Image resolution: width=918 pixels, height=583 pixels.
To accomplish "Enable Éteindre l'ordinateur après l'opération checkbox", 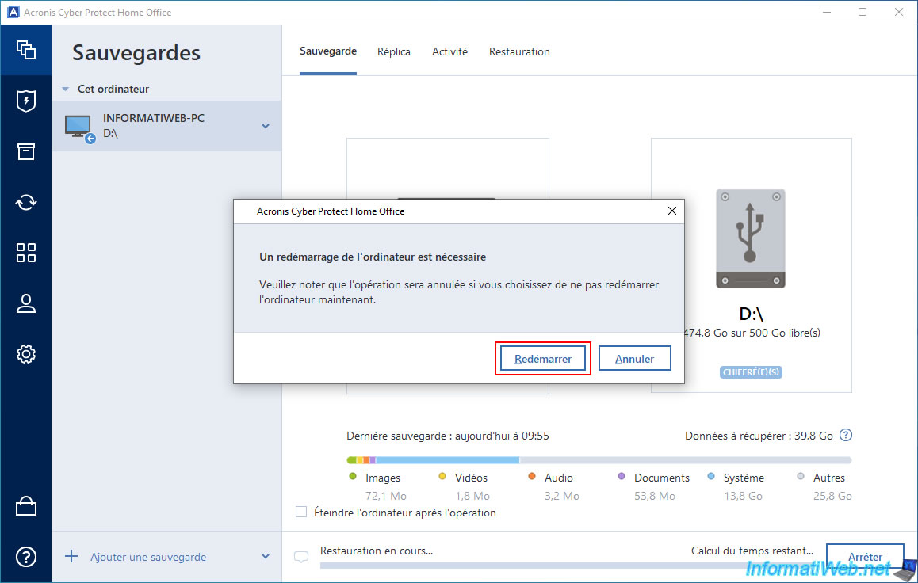I will point(301,513).
